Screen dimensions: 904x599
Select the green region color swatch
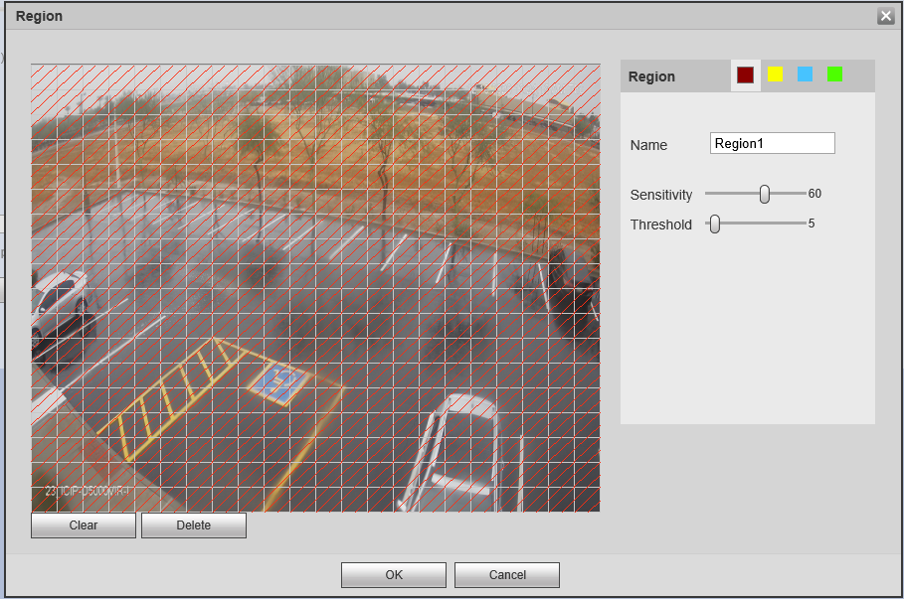point(834,75)
